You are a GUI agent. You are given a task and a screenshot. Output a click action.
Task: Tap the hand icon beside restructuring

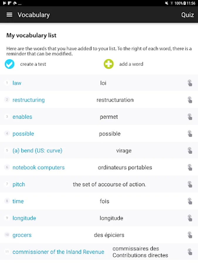click(190, 100)
